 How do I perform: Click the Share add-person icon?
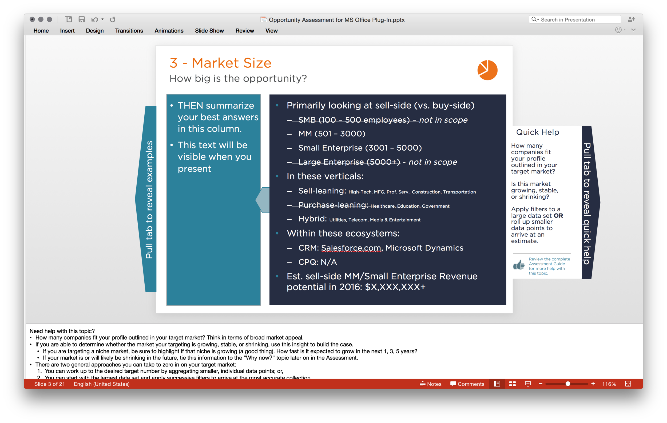[x=631, y=19]
